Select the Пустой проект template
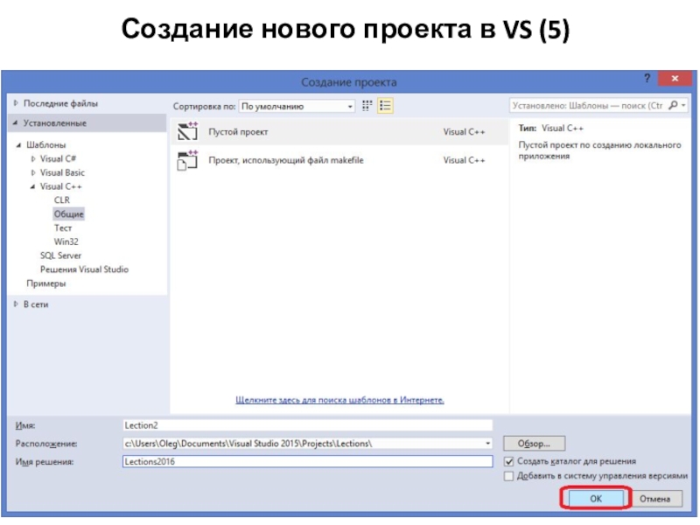700x525 pixels. point(339,132)
